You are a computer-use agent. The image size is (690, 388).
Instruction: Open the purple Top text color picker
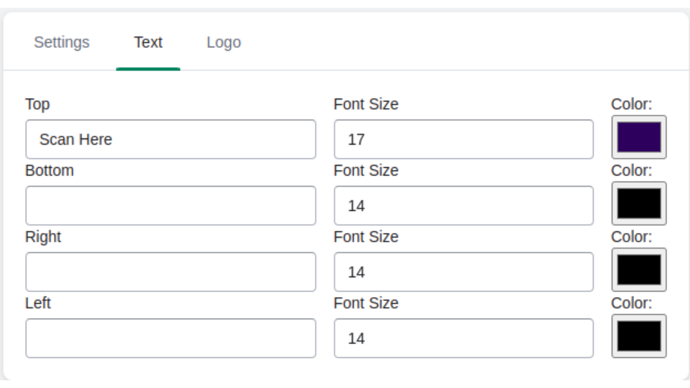click(639, 137)
